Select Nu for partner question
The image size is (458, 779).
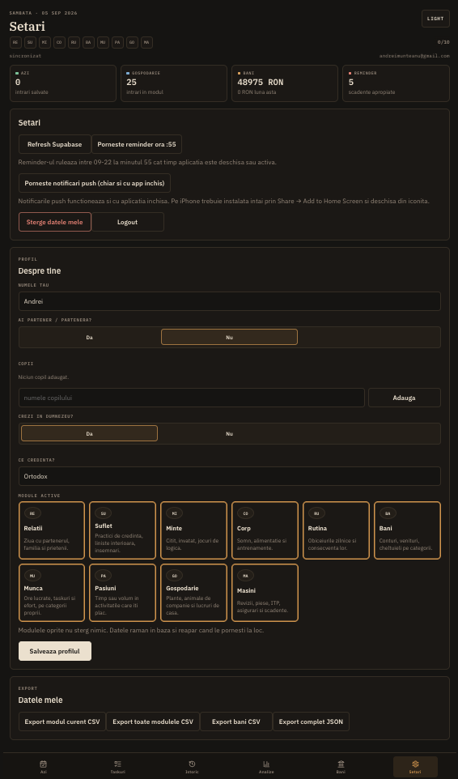(229, 337)
